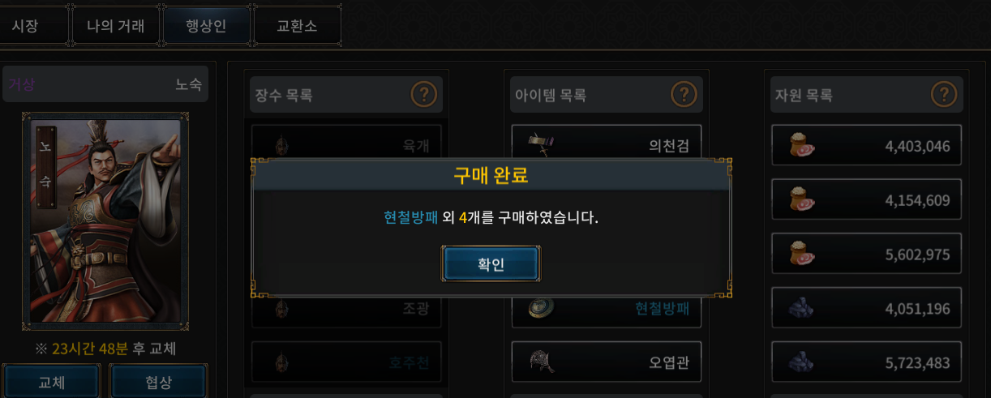This screenshot has width=991, height=398.
Task: Select the 의천검 sword item icon
Action: coord(540,144)
